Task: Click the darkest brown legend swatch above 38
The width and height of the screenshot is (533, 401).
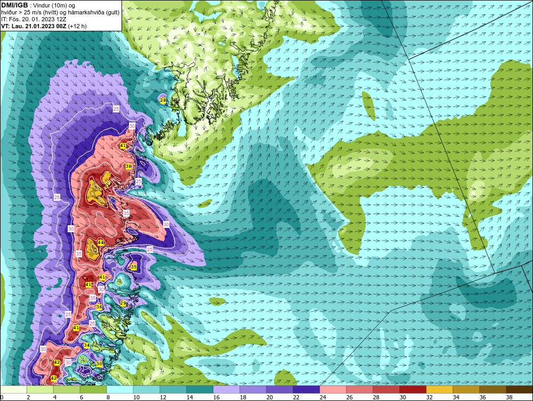Action: 519,389
